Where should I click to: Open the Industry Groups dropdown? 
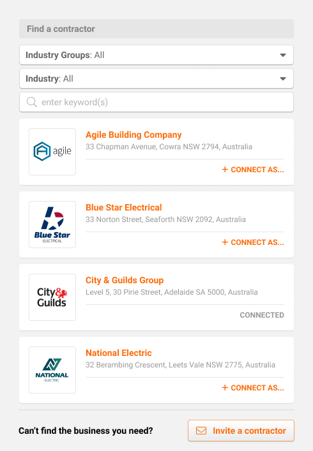156,55
